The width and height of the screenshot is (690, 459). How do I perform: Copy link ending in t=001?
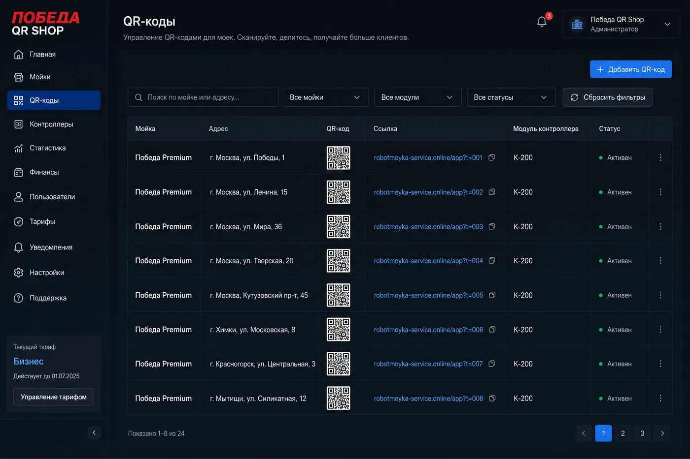click(x=491, y=157)
